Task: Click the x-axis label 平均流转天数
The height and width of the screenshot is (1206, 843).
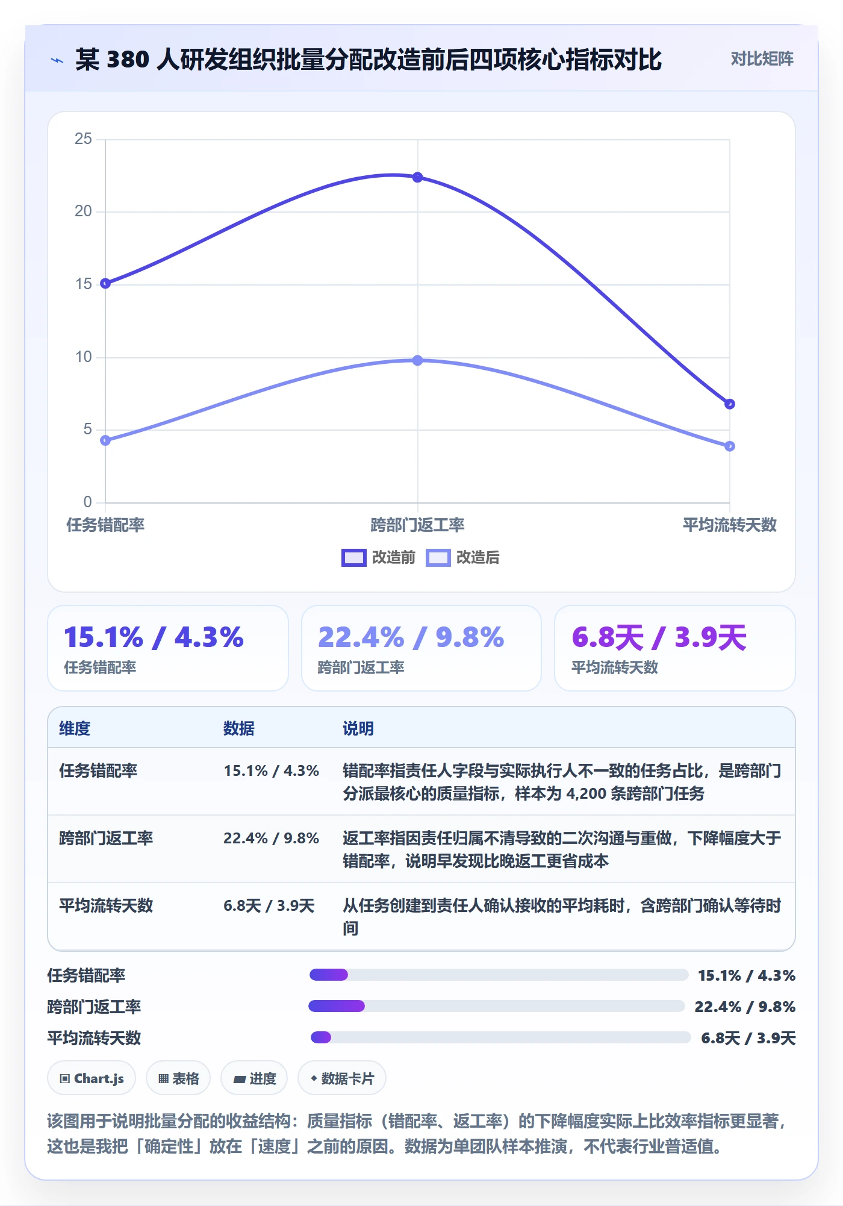Action: coord(729,525)
